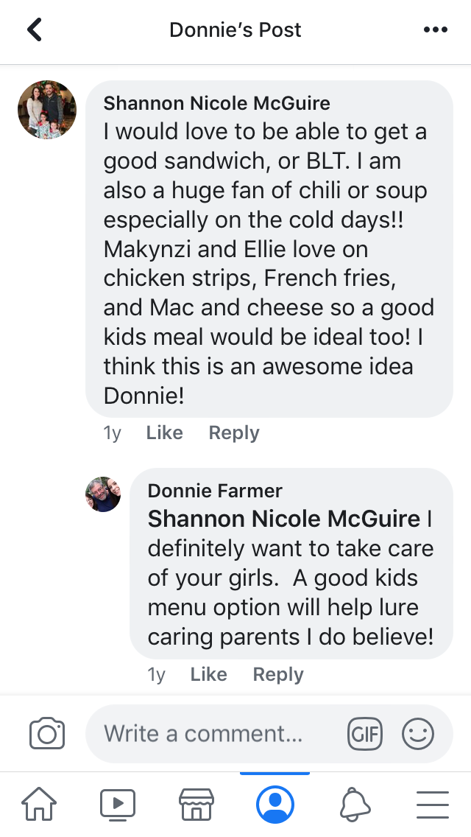
Task: Tap the back arrow icon
Action: 35,30
